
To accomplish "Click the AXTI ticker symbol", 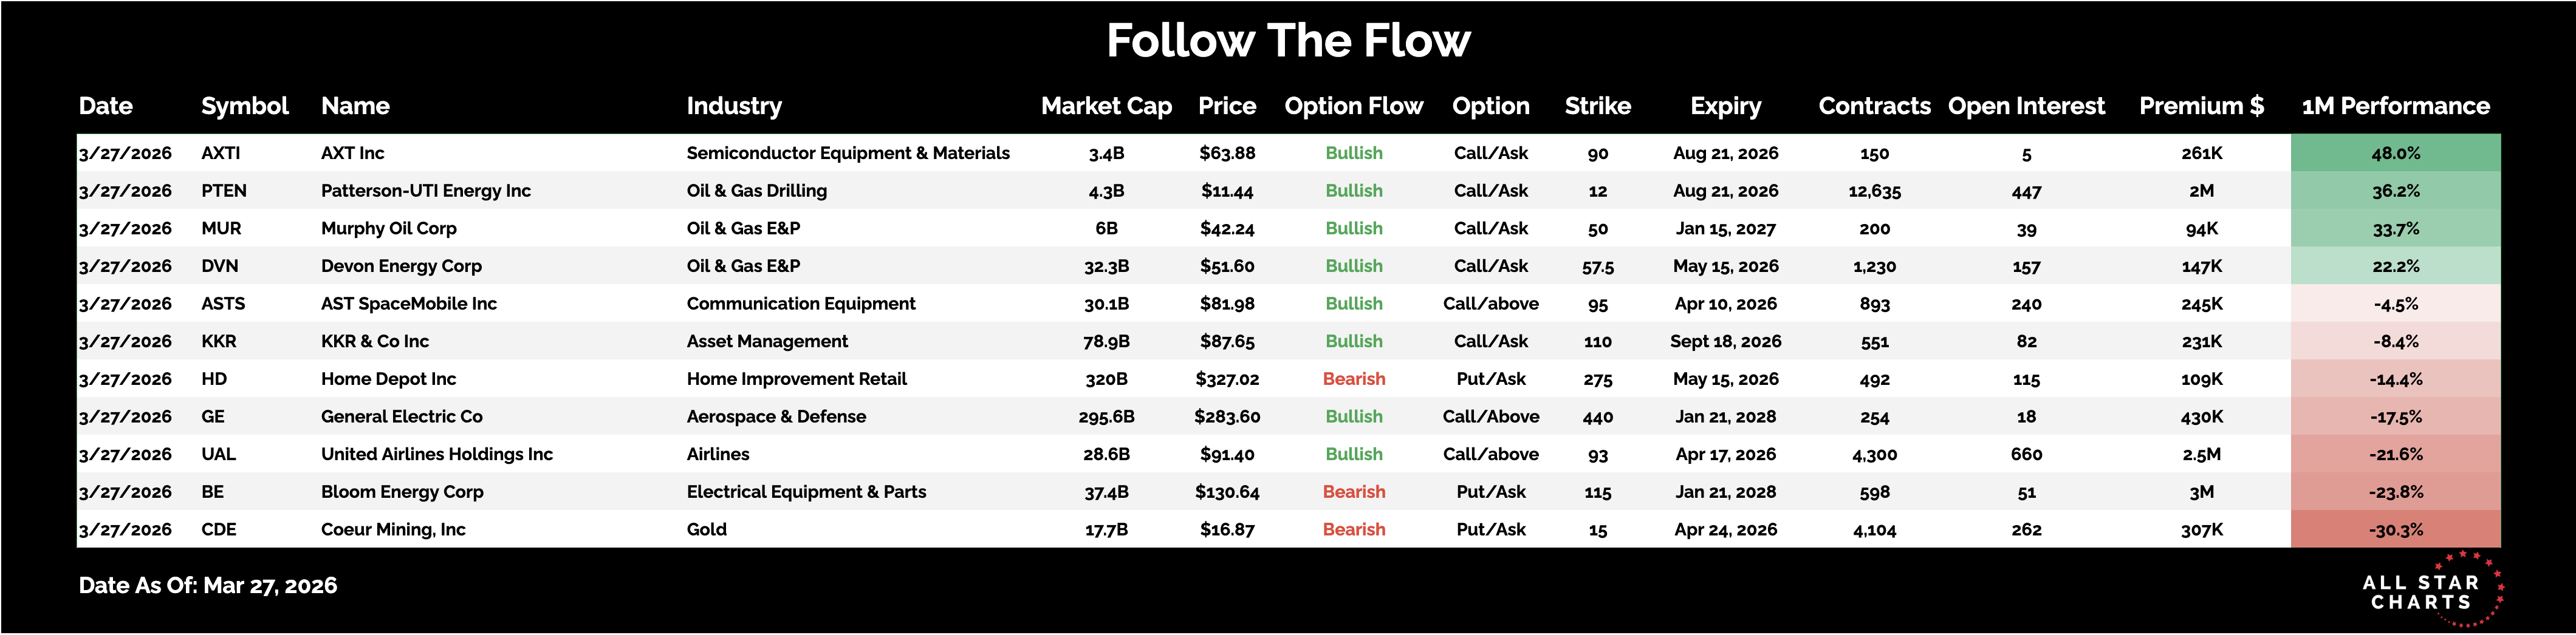I will tap(221, 153).
